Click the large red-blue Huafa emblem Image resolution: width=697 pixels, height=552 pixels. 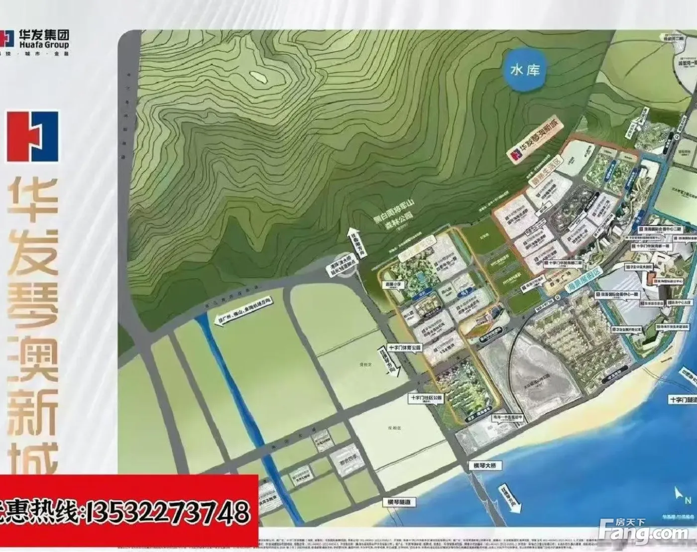coord(33,136)
